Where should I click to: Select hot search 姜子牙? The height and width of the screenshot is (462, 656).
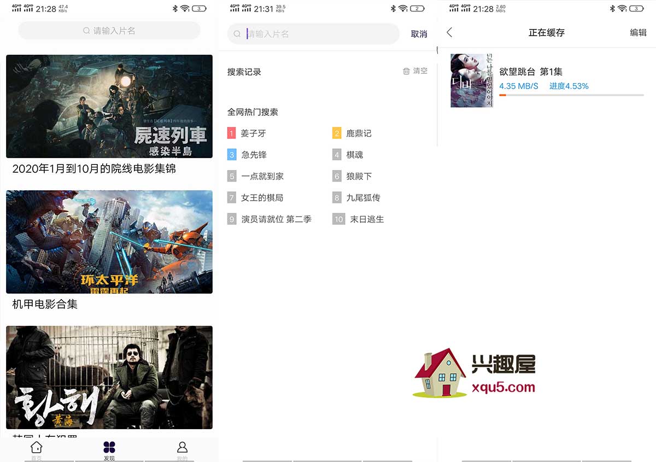[x=253, y=133]
